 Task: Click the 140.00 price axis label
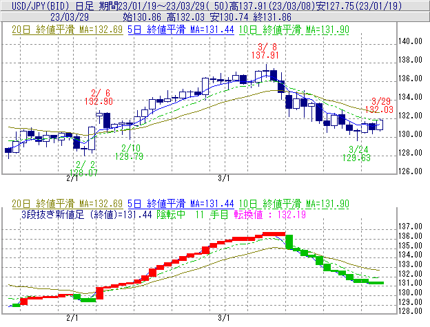pos(410,41)
